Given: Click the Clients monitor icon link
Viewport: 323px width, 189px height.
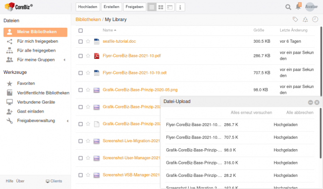Looking at the screenshot, I should (54, 181).
